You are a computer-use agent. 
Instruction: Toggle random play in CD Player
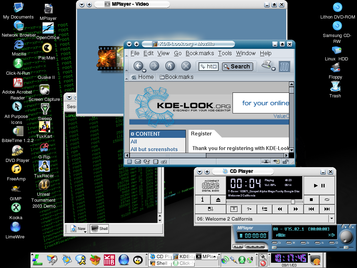click(249, 209)
